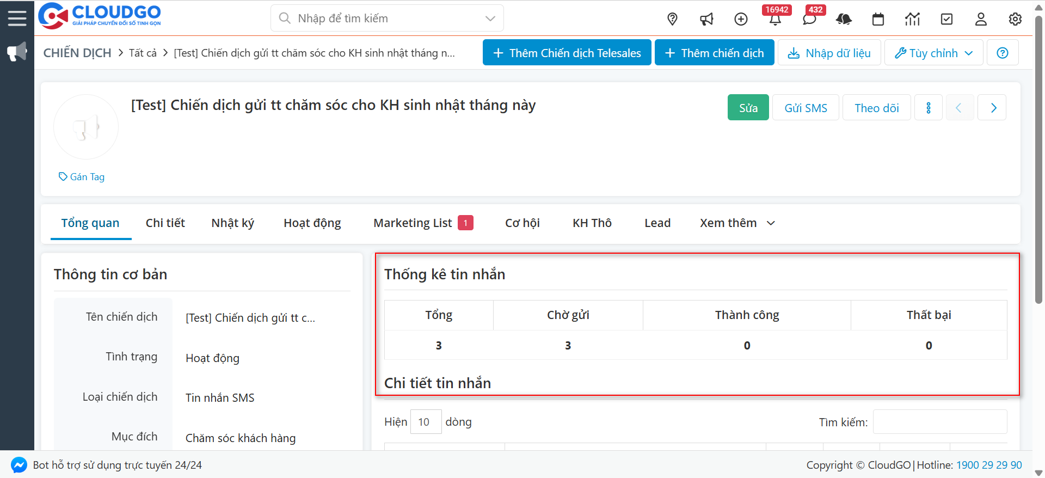Click the quick-create plus circle icon

741,19
